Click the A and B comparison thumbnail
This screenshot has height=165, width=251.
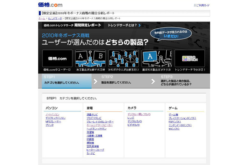click(91, 59)
